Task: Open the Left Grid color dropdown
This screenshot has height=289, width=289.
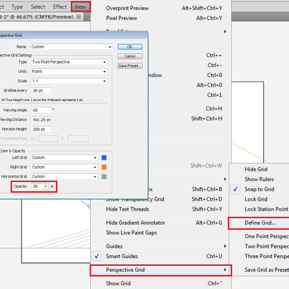Action: pyautogui.click(x=64, y=158)
